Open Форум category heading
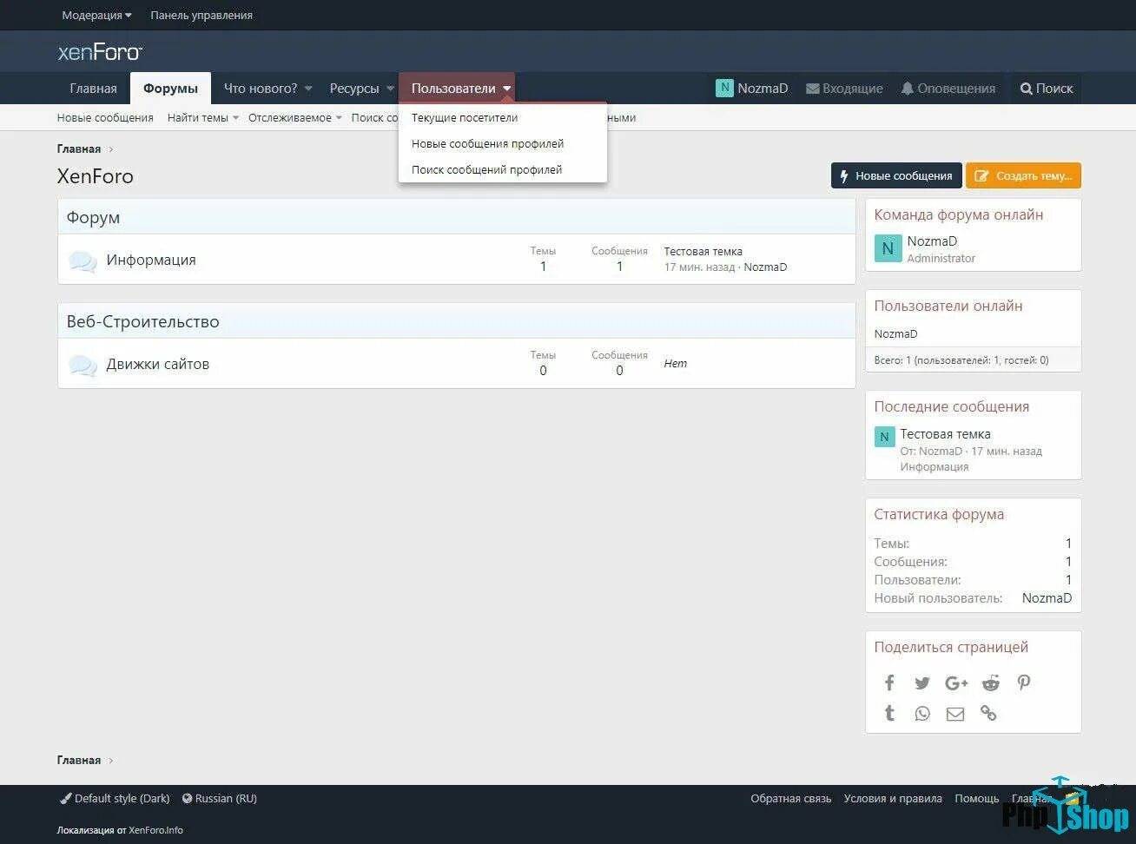The image size is (1136, 844). click(x=93, y=217)
